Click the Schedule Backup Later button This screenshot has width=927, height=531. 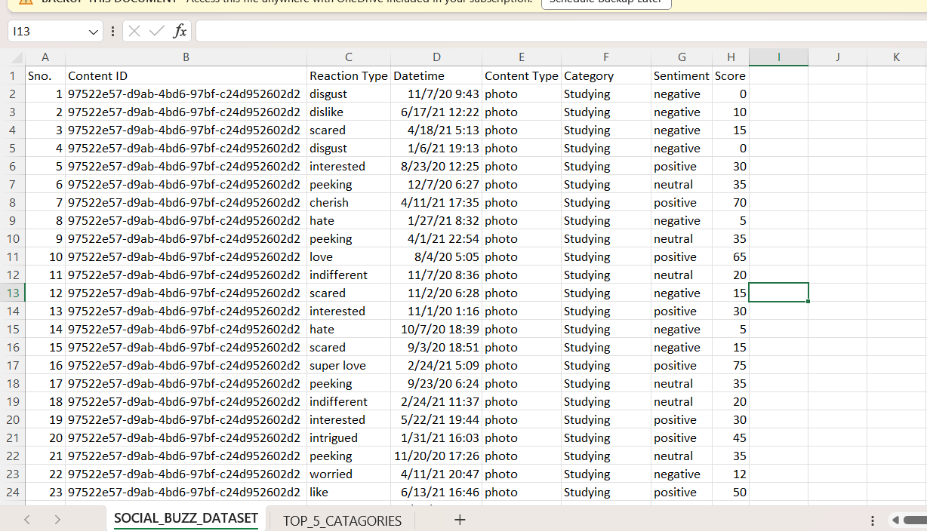click(x=606, y=2)
